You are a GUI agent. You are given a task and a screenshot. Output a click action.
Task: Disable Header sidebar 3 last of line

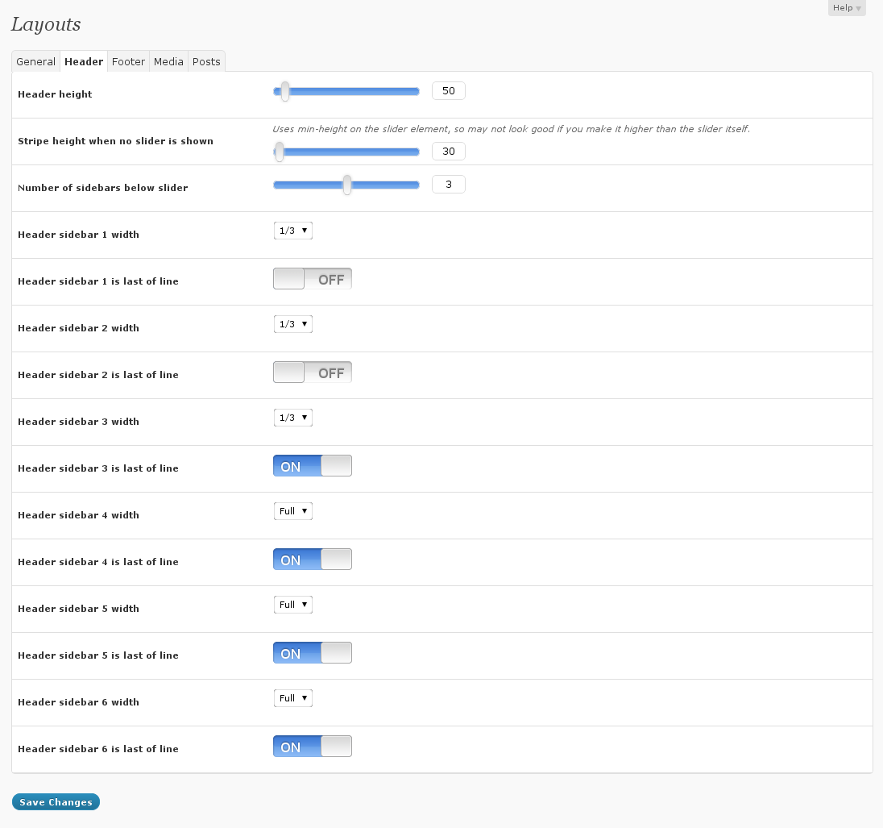tap(313, 466)
